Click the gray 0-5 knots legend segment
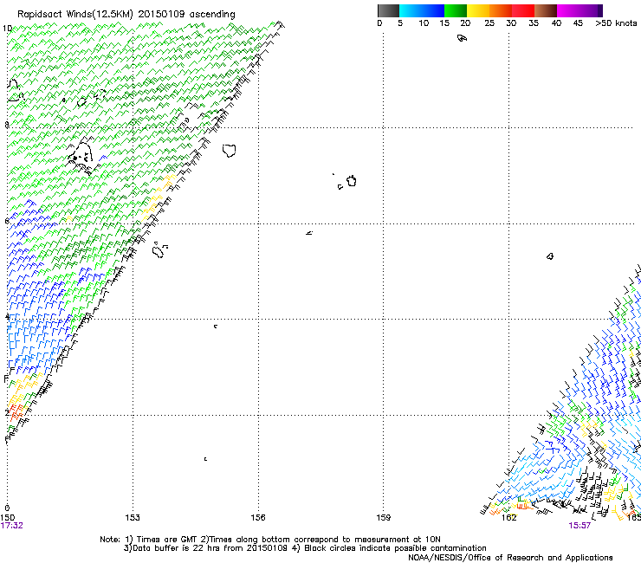This screenshot has width=641, height=563. [388, 10]
